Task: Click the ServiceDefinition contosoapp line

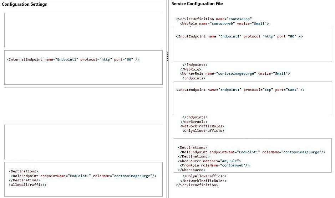Action: tap(214, 19)
